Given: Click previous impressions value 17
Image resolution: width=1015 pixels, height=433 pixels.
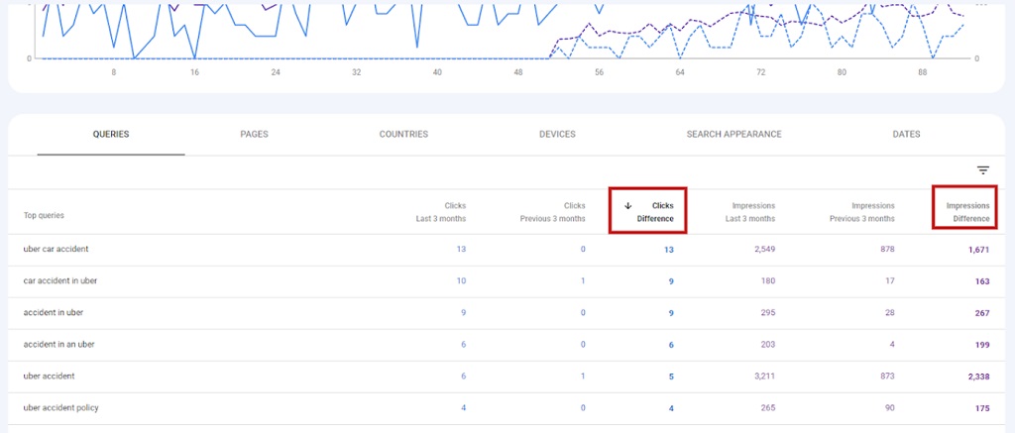Looking at the screenshot, I should point(891,280).
